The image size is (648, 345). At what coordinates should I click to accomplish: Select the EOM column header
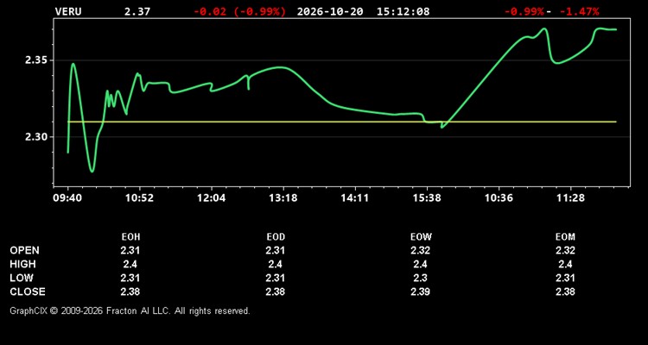565,237
